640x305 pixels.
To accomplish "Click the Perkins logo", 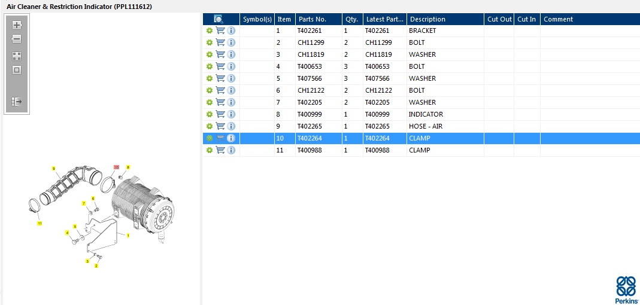I will [626, 290].
